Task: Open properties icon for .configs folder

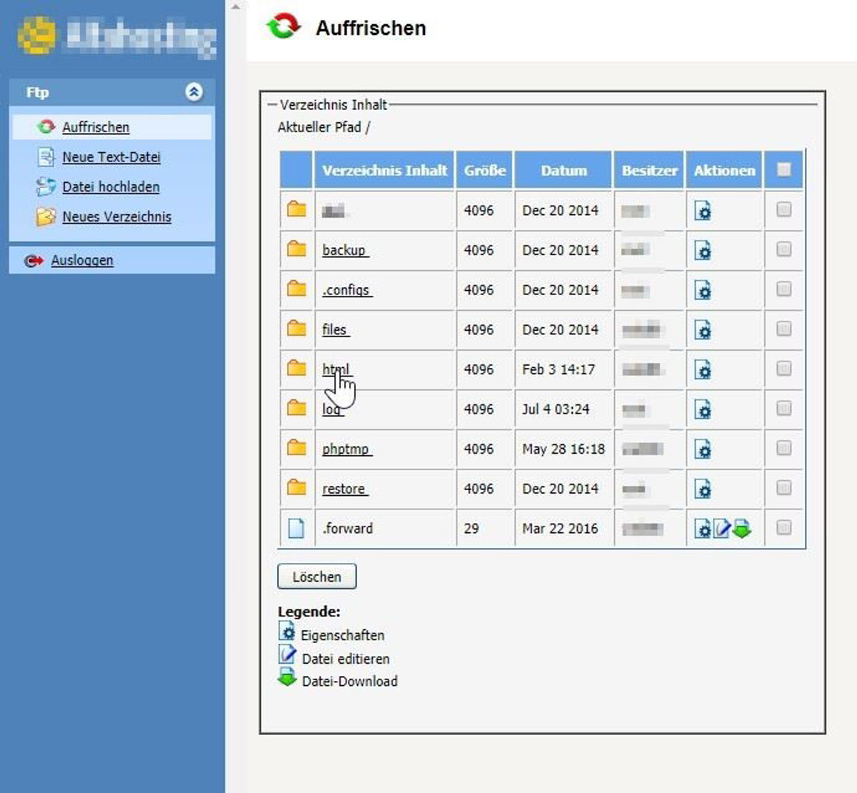Action: pos(703,291)
